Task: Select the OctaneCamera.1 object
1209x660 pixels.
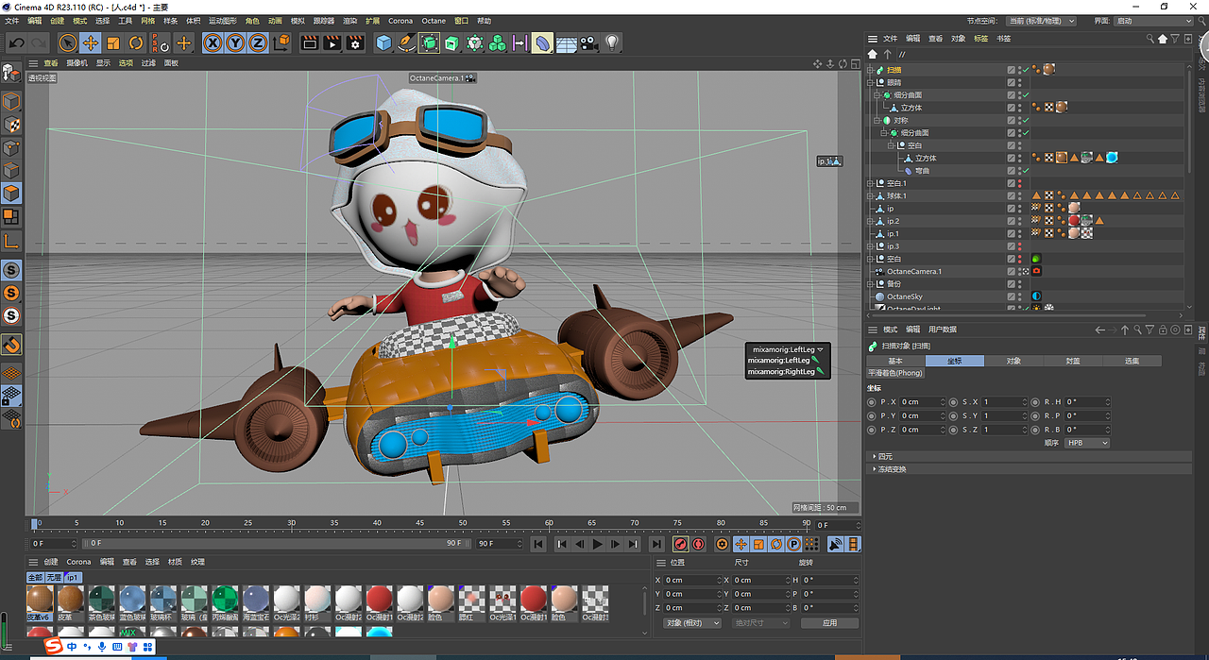Action: [x=913, y=271]
